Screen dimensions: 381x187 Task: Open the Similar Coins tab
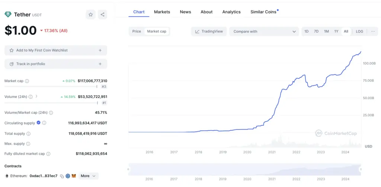pos(264,12)
